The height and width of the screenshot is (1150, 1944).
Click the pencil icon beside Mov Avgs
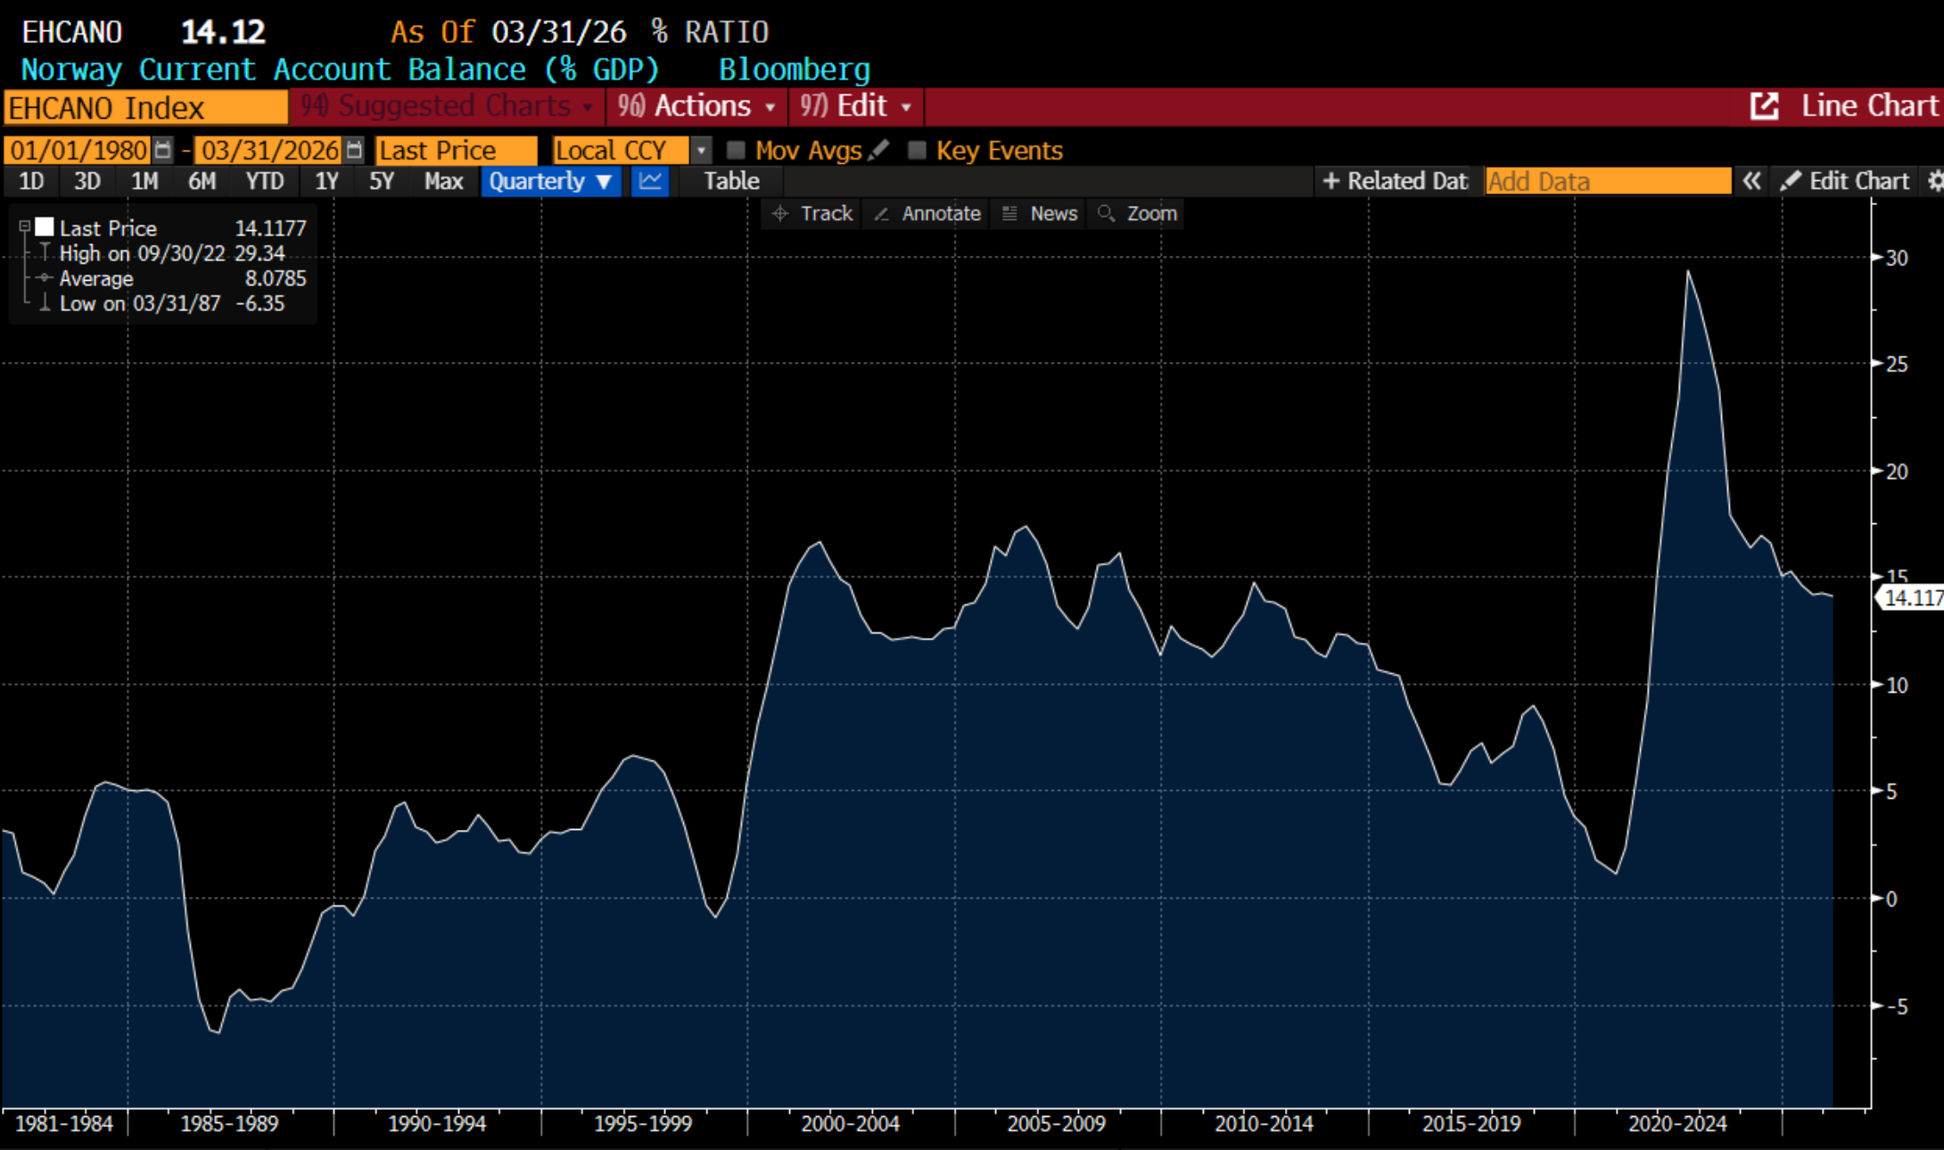[x=878, y=150]
